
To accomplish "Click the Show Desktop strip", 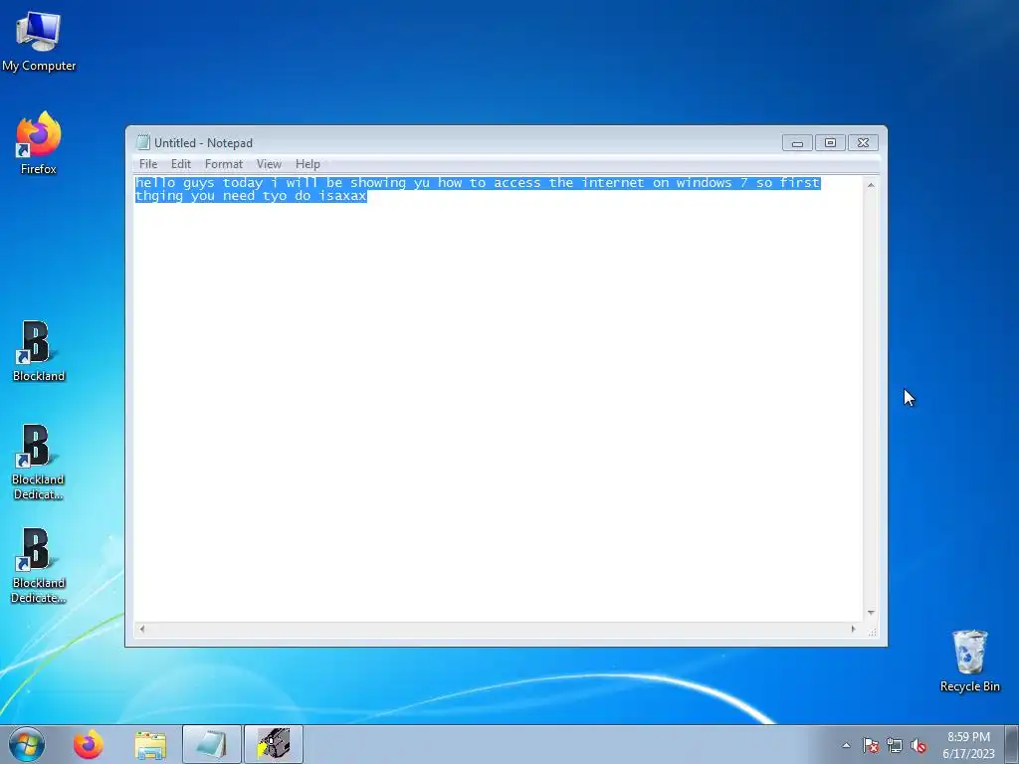I will (1012, 744).
